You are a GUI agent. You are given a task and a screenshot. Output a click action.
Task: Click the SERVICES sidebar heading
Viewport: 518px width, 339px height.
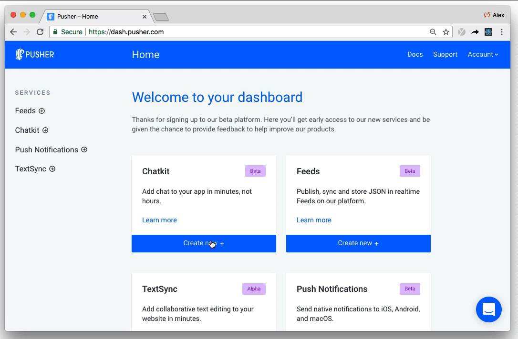tap(33, 93)
